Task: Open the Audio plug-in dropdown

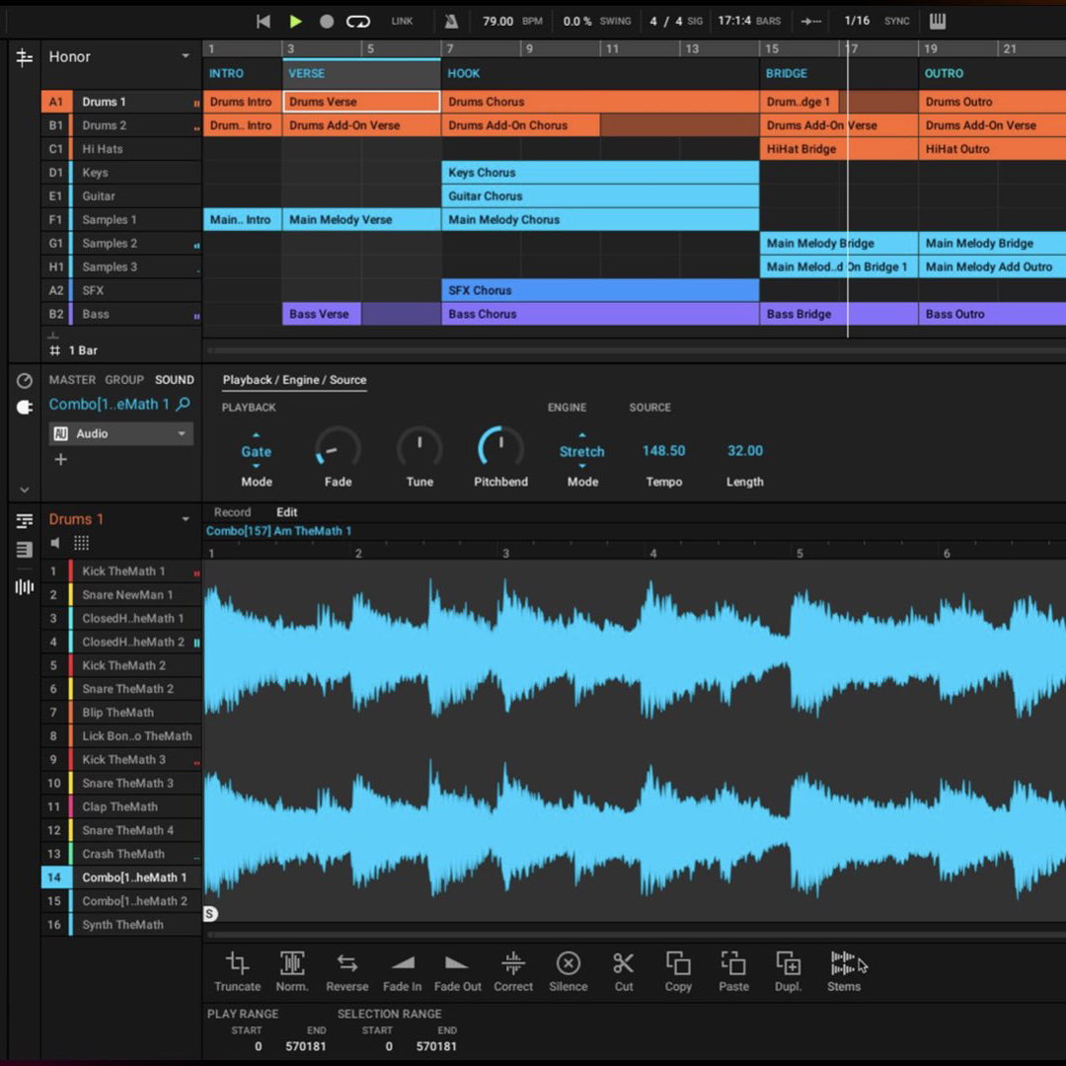Action: click(x=120, y=433)
